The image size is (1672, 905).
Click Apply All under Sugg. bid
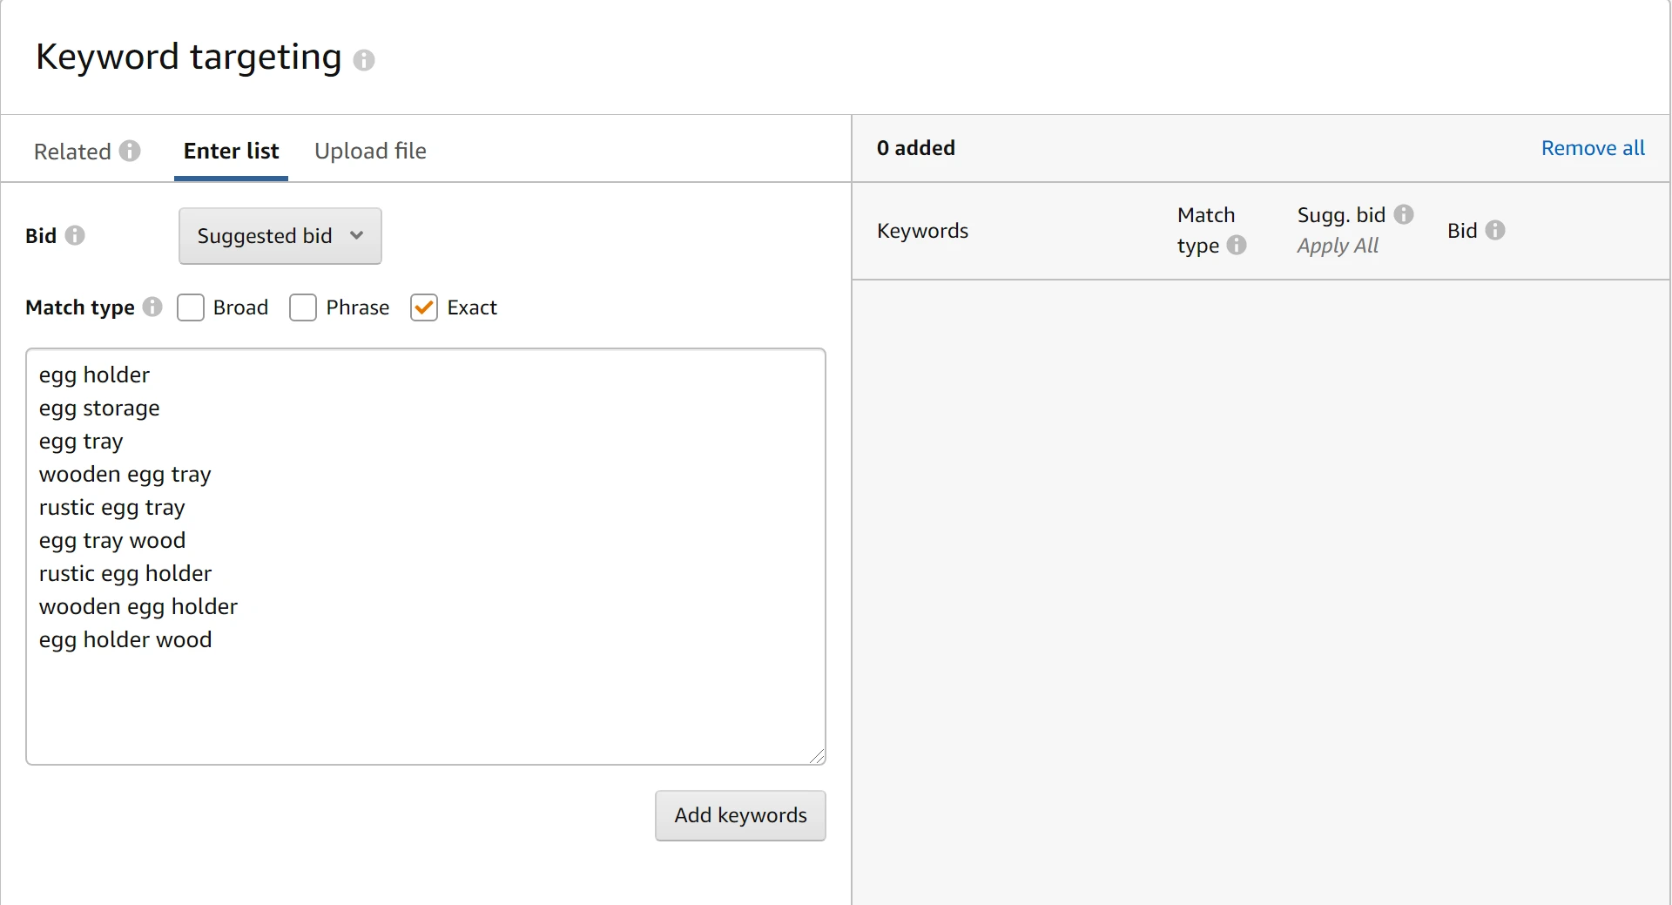[1337, 247]
